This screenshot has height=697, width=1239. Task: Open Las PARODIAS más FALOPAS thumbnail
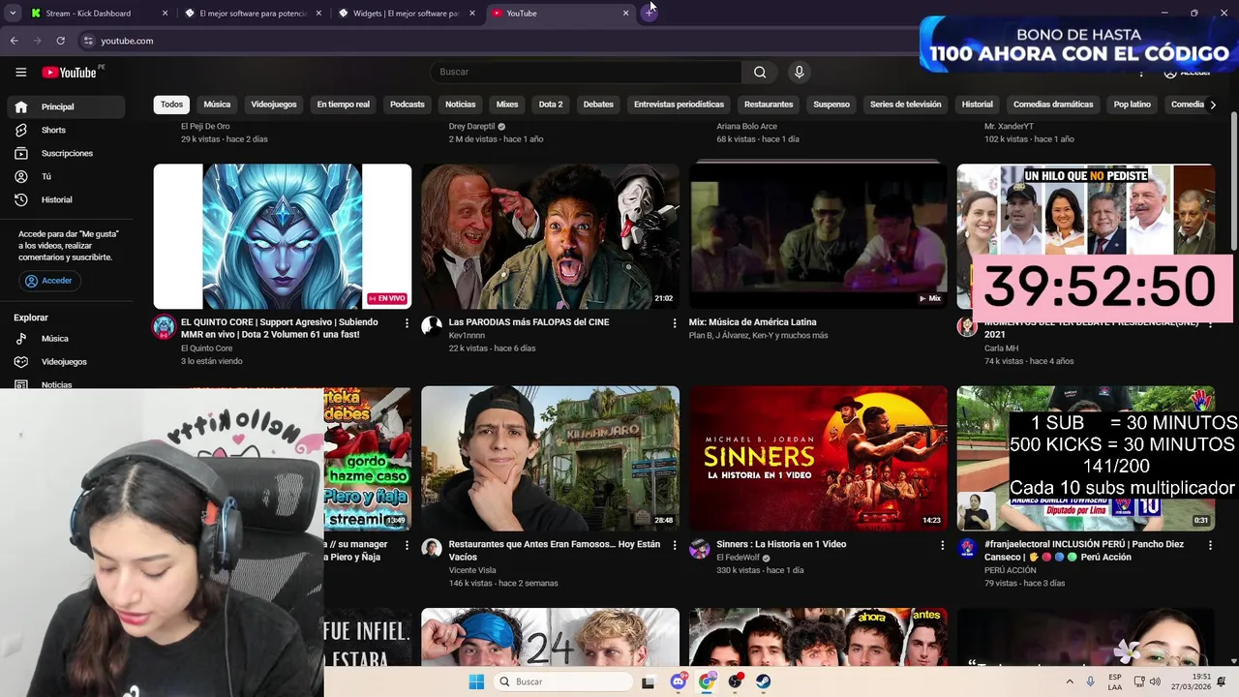[550, 236]
